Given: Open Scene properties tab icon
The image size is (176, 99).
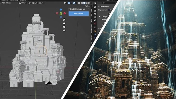Looking at the screenshot, I should (x=95, y=20).
